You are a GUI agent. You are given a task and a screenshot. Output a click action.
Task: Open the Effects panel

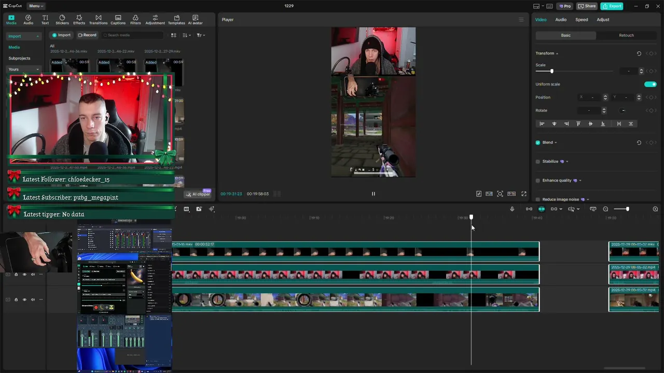(x=79, y=20)
